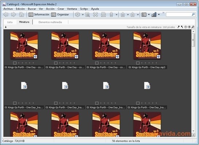This screenshot has width=199, height=145.
Task: Click the small icon below the scrollbar down arrow
Action: 193,135
